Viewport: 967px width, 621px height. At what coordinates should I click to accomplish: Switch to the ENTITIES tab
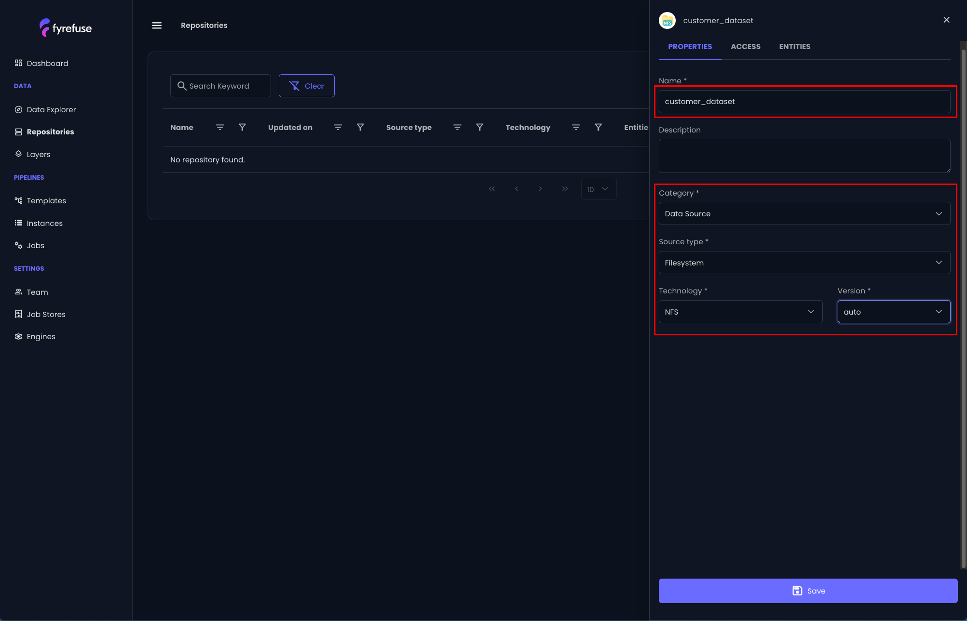point(795,47)
